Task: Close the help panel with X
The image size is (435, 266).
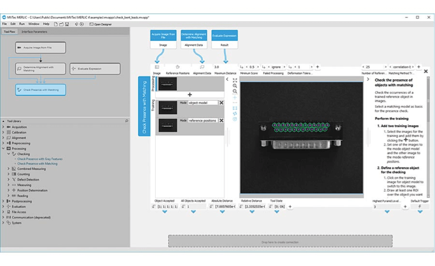Action: tap(426, 71)
